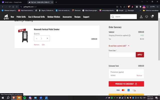Click the share page icon in address bar
This screenshot has width=160, height=100.
pyautogui.click(x=124, y=7)
